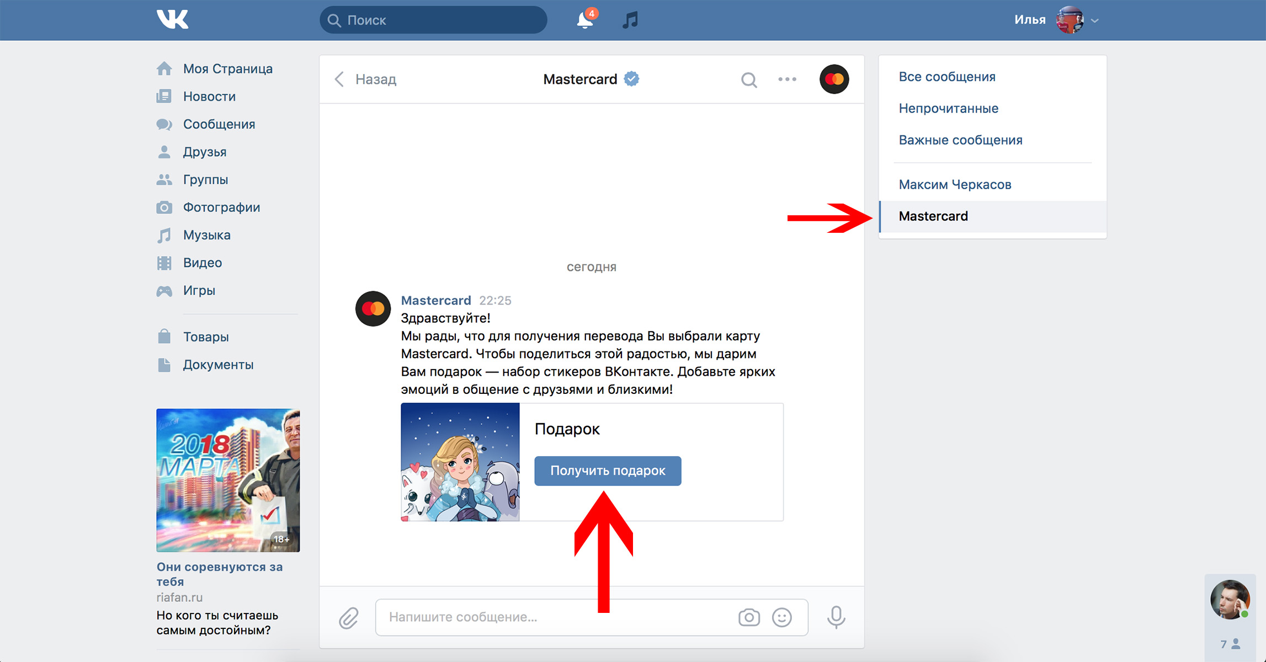1266x662 pixels.
Task: Open the sticker gift image
Action: (460, 462)
